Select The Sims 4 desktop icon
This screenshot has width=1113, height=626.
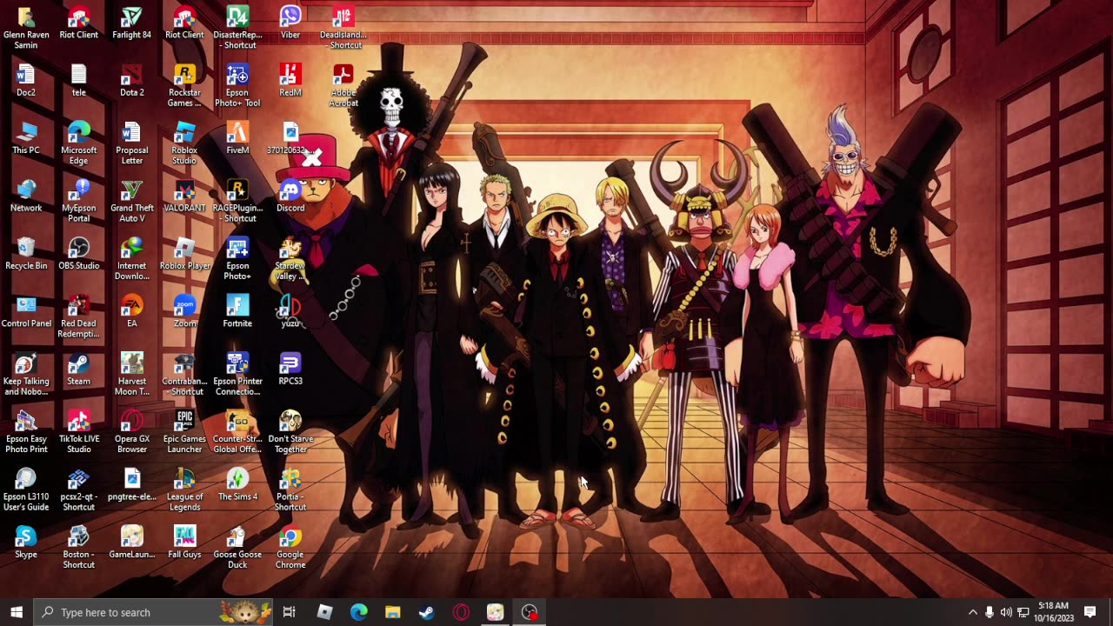237,484
